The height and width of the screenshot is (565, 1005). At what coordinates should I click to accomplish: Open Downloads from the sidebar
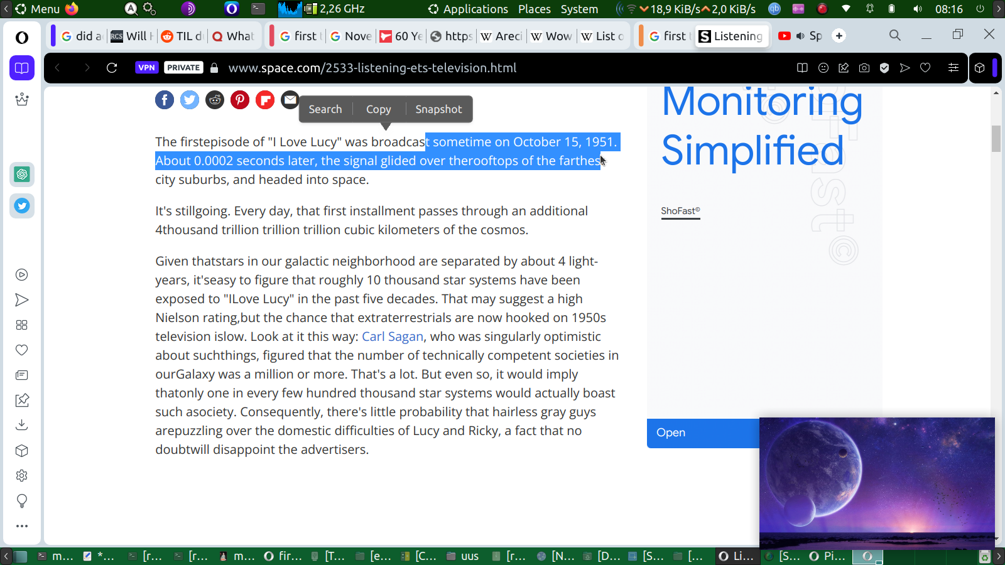tap(22, 425)
